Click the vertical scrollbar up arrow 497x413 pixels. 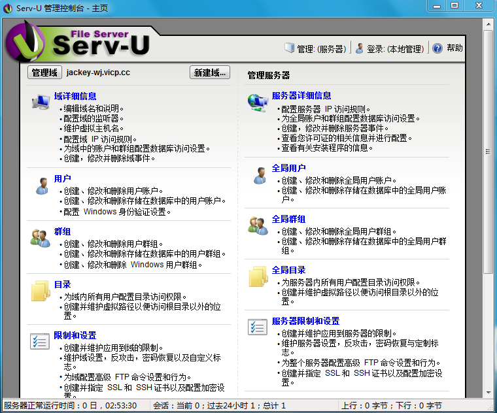(x=488, y=24)
